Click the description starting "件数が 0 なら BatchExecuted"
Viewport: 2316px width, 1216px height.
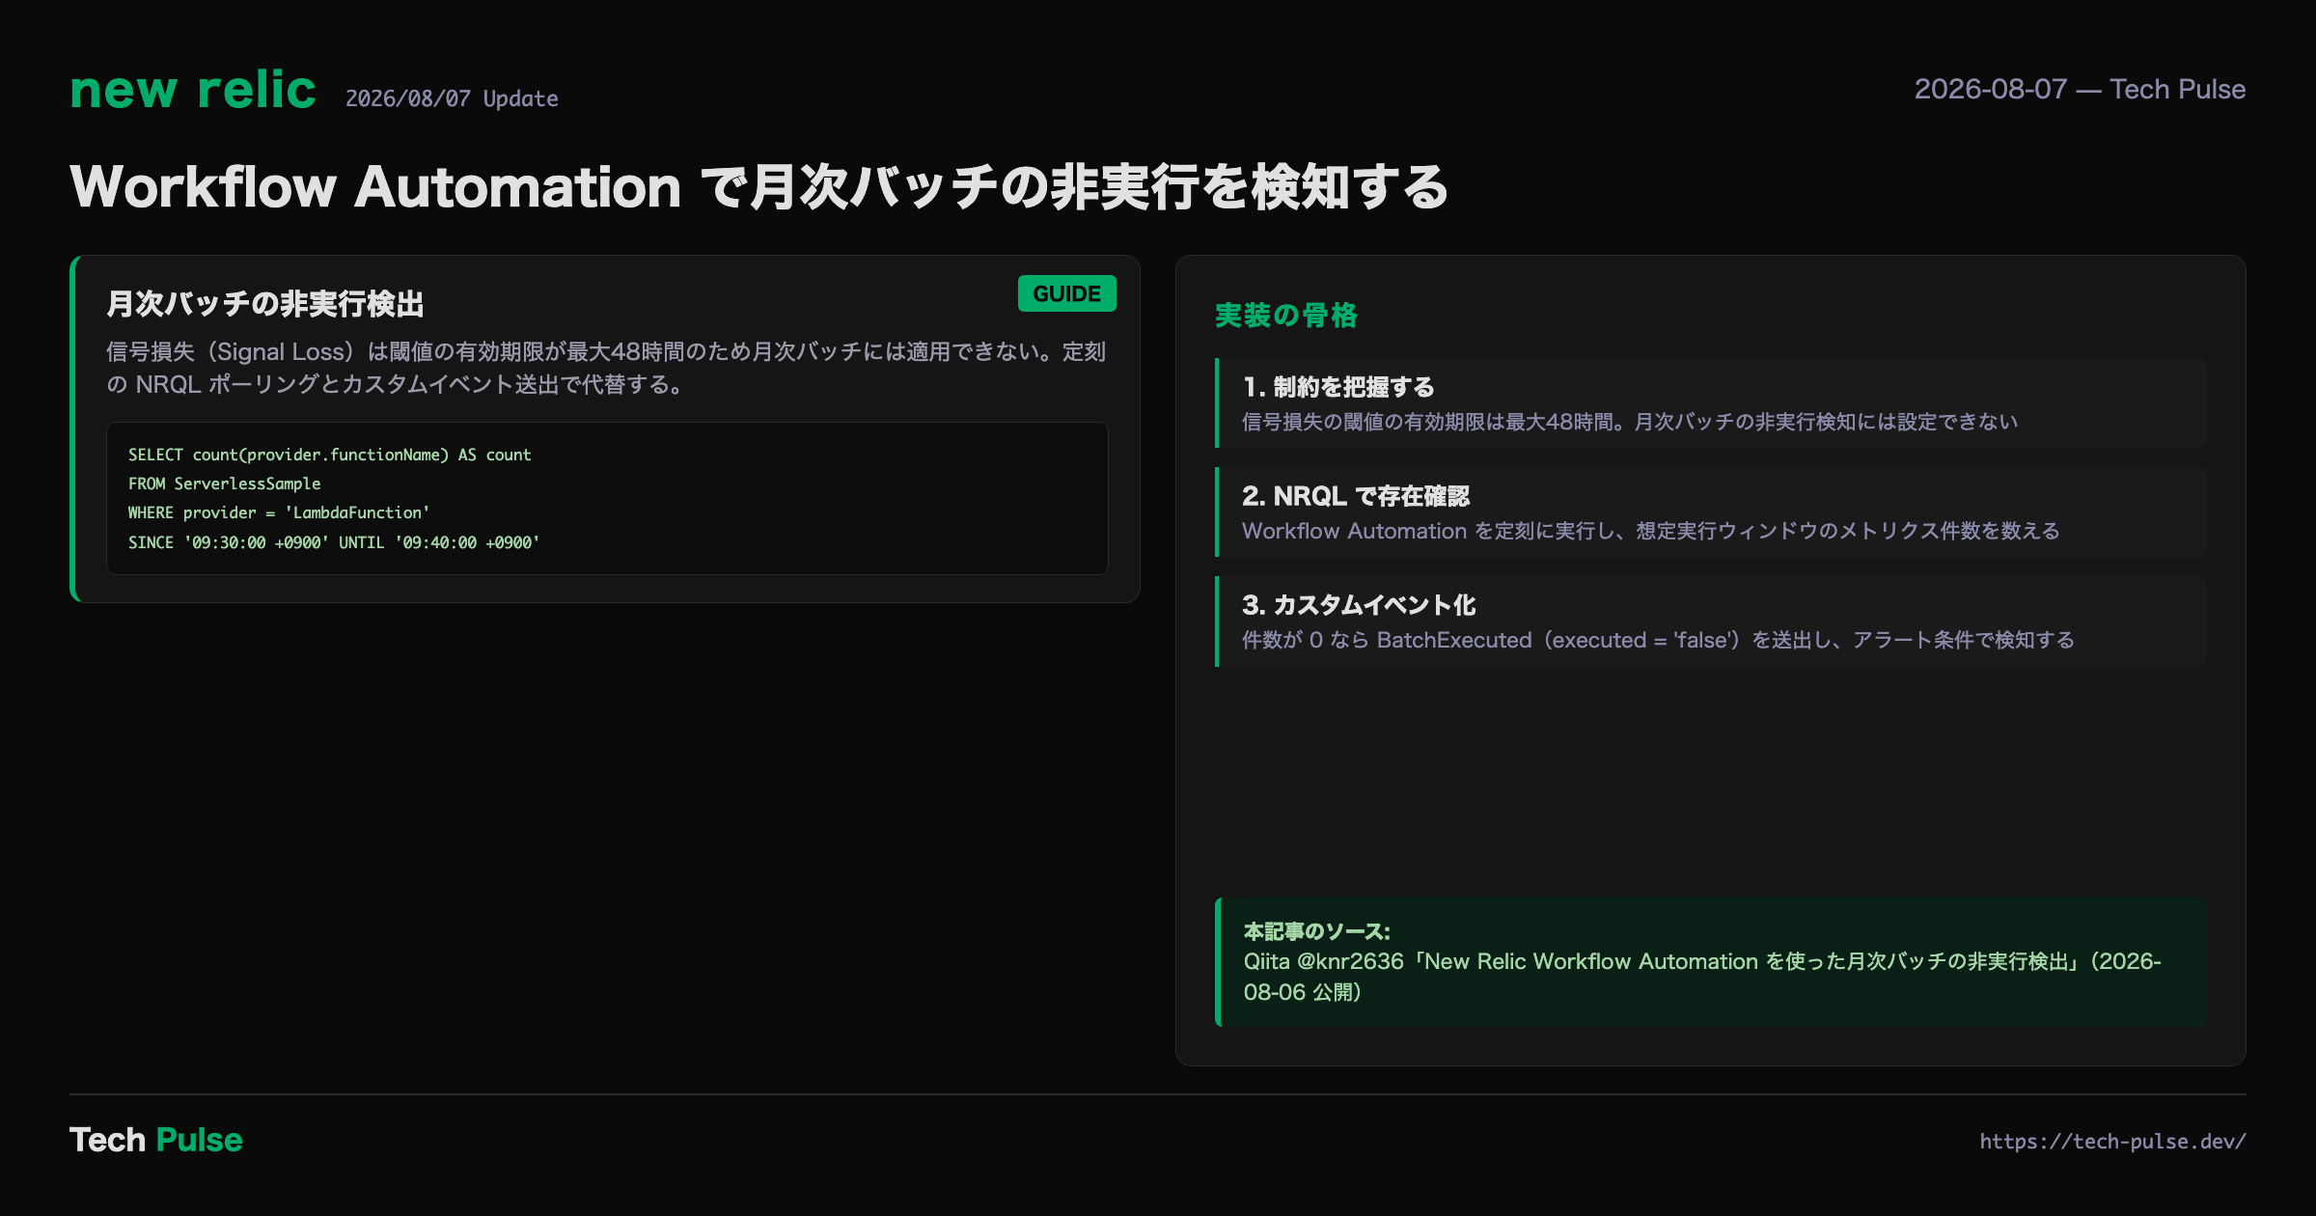click(x=1658, y=640)
